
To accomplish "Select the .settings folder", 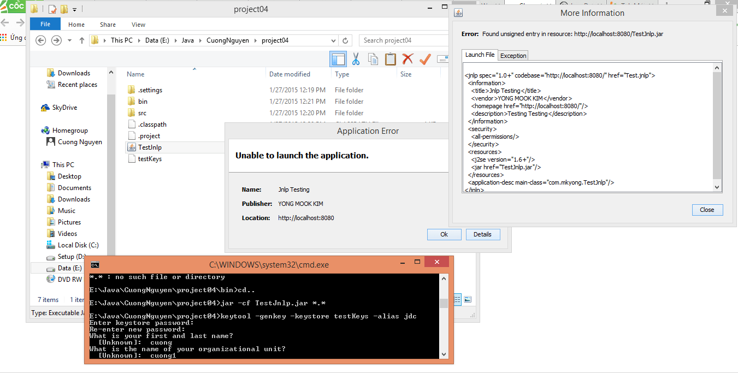I will (150, 90).
